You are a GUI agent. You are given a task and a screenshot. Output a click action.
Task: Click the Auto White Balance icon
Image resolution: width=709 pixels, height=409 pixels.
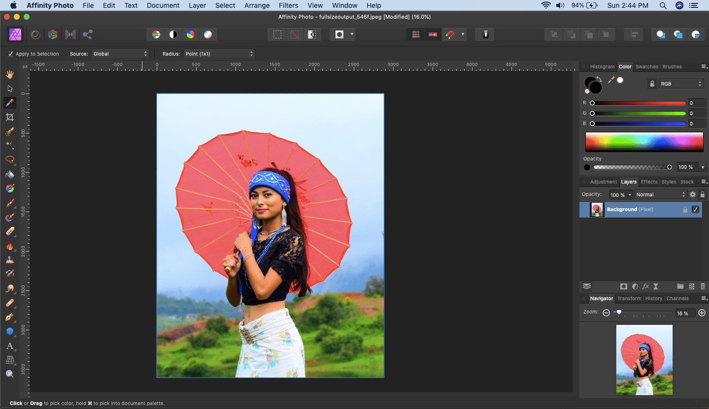208,34
